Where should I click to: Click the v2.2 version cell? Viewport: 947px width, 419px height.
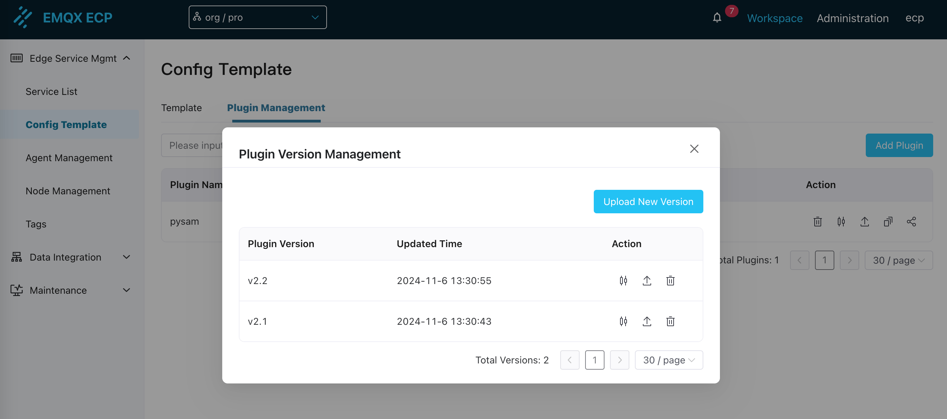click(257, 281)
